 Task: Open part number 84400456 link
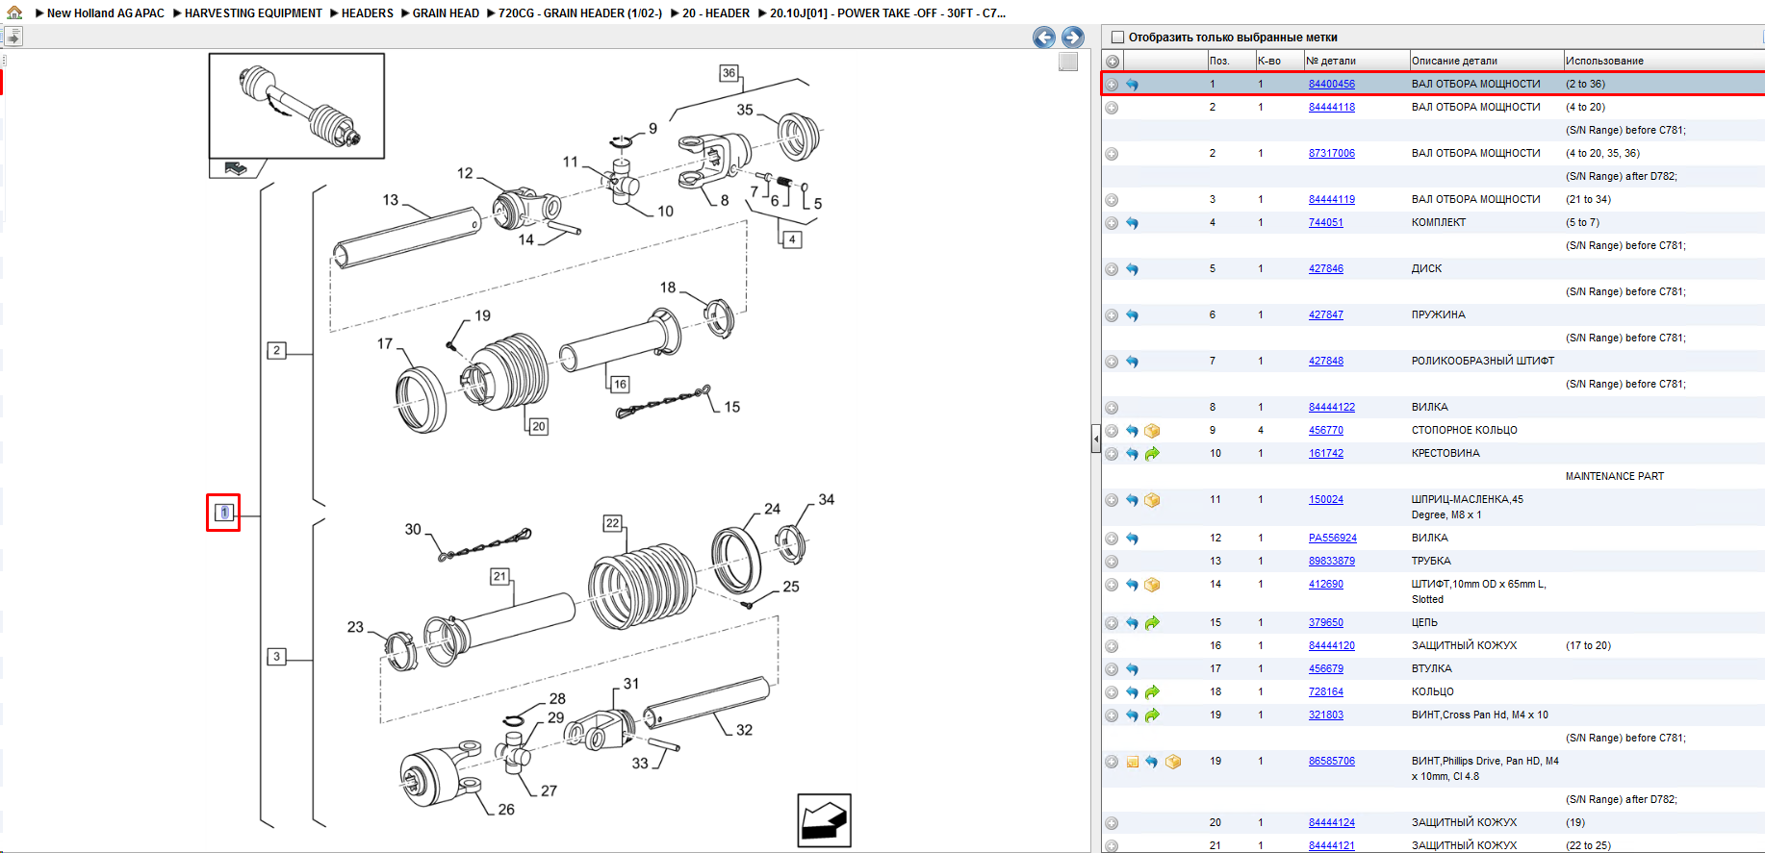coord(1331,84)
